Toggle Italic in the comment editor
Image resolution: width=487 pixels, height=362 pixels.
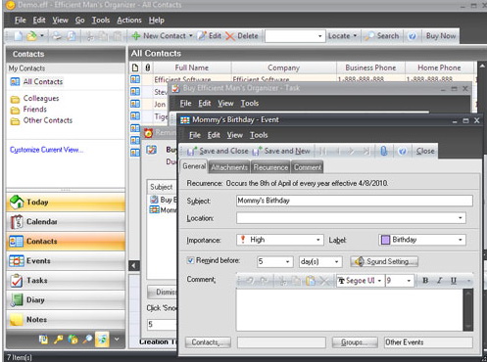click(x=440, y=281)
